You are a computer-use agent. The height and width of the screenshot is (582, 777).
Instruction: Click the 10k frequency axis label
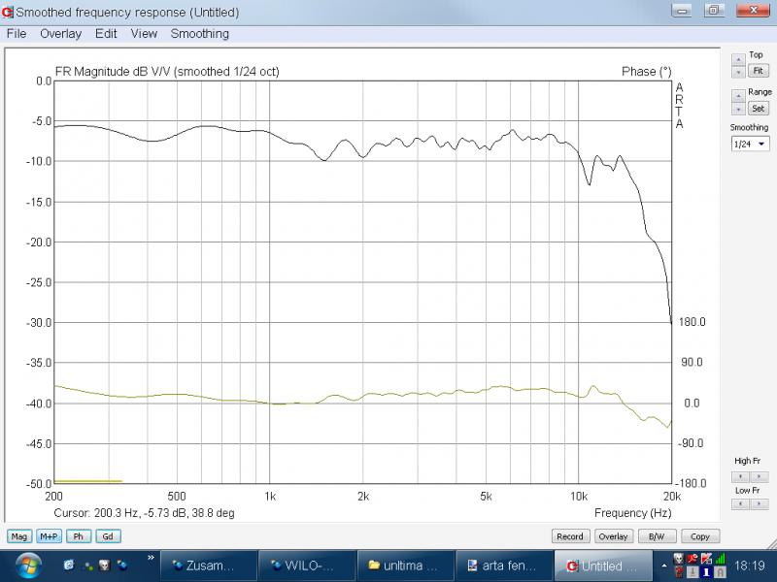pos(579,497)
